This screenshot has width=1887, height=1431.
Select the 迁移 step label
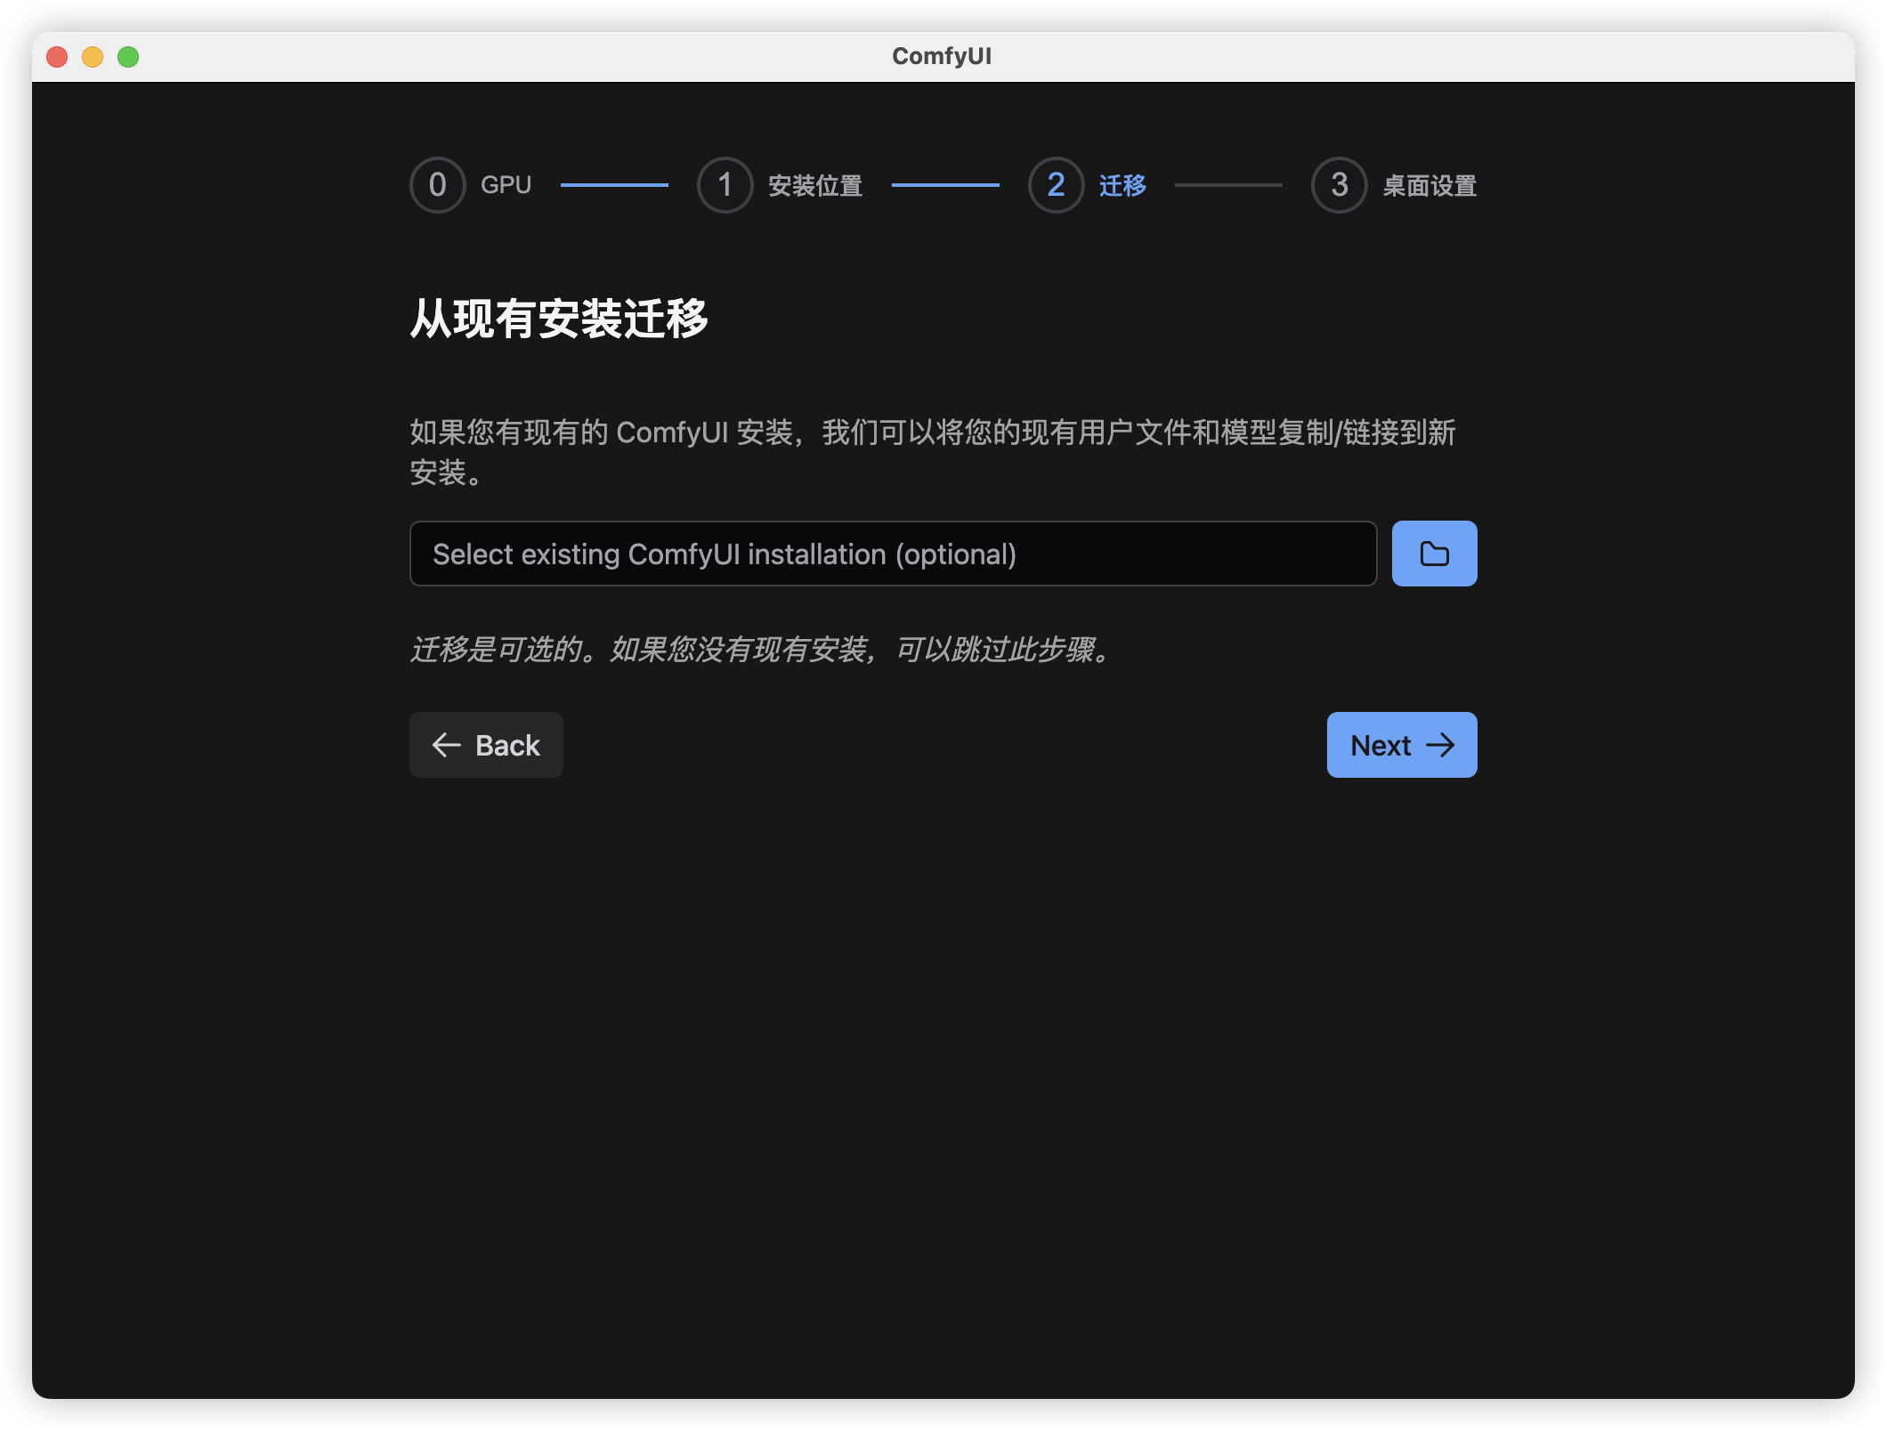(x=1122, y=185)
